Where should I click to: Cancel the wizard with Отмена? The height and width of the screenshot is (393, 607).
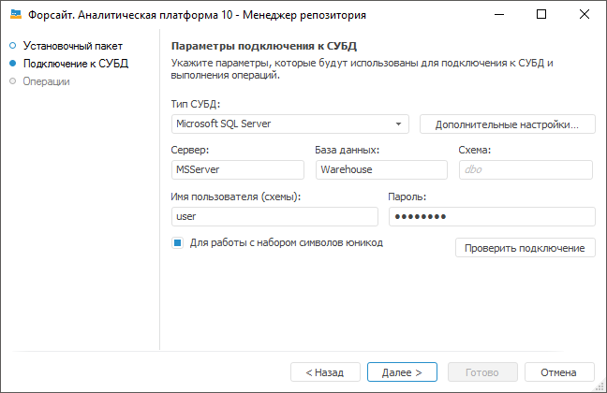(x=559, y=371)
